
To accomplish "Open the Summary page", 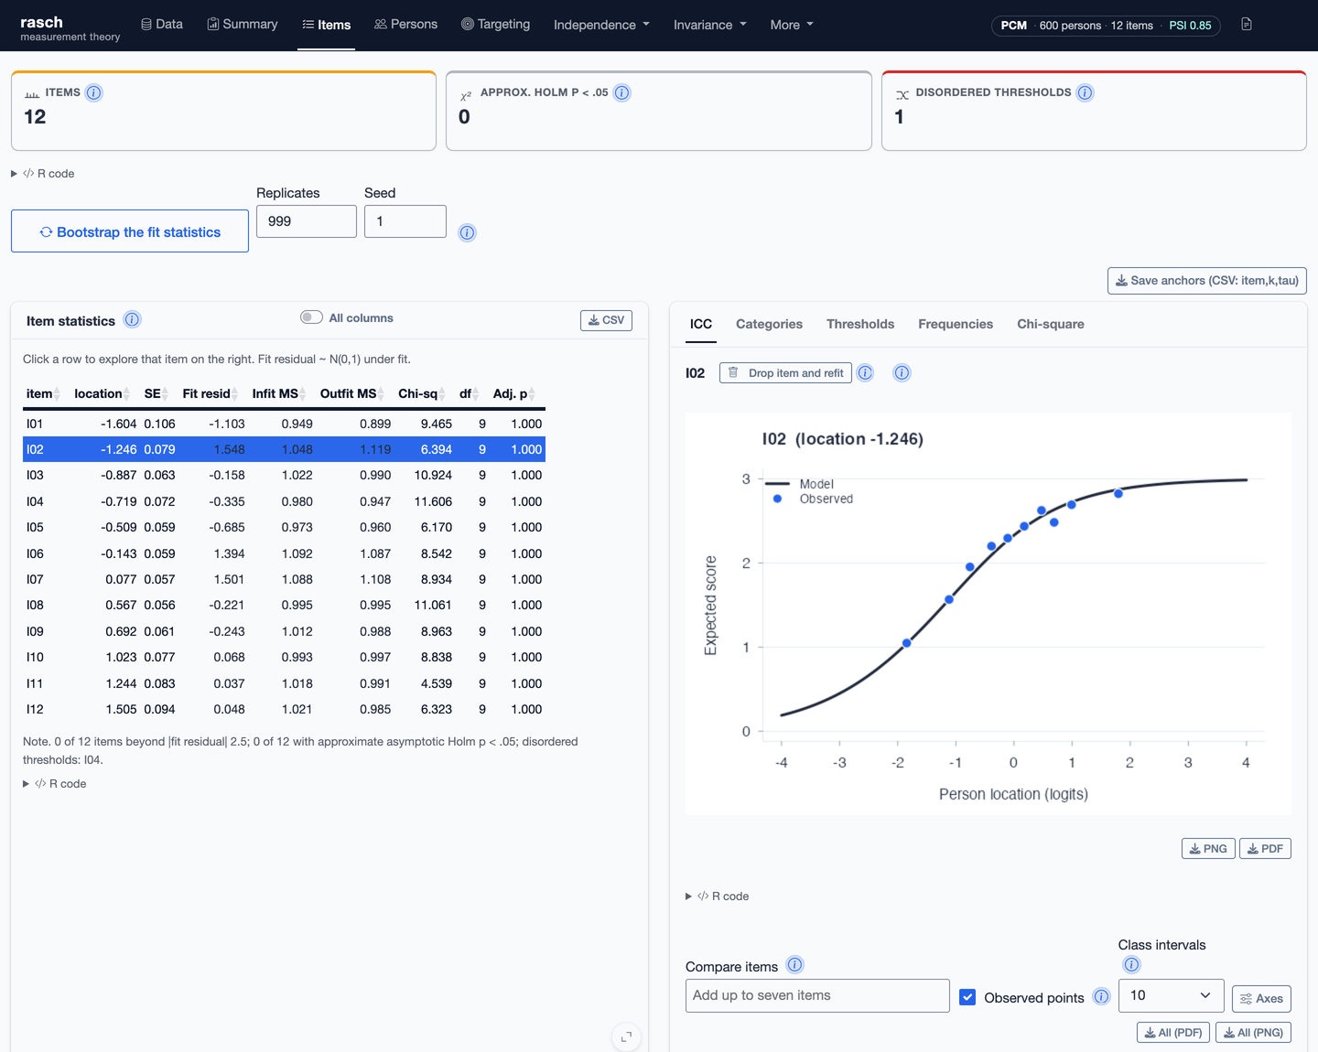I will [243, 24].
